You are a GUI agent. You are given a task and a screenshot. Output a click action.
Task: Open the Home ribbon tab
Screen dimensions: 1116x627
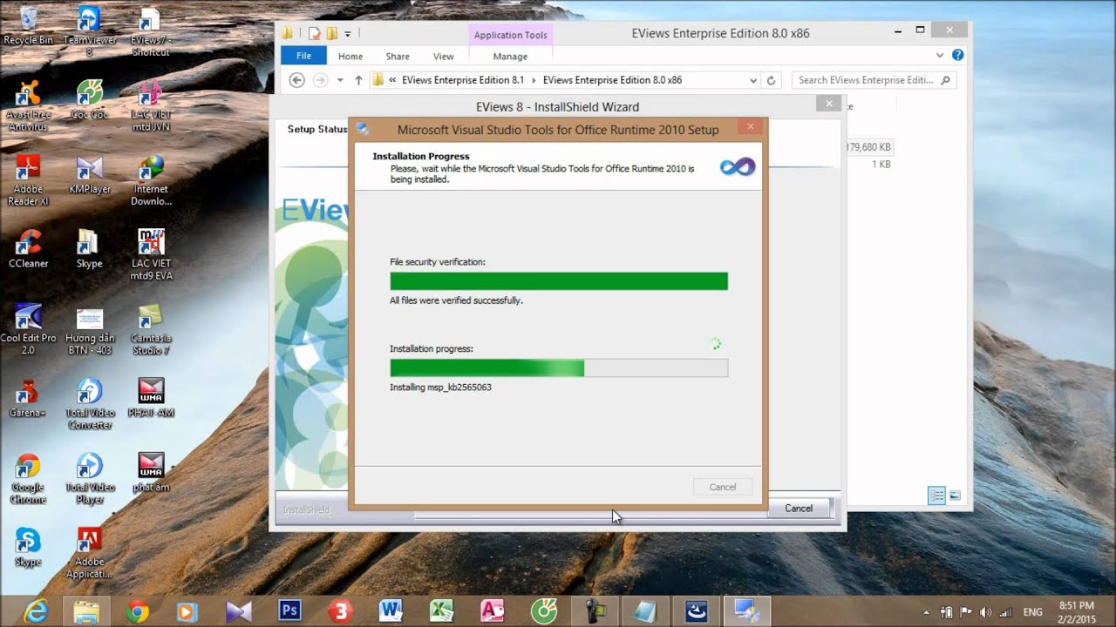[350, 56]
